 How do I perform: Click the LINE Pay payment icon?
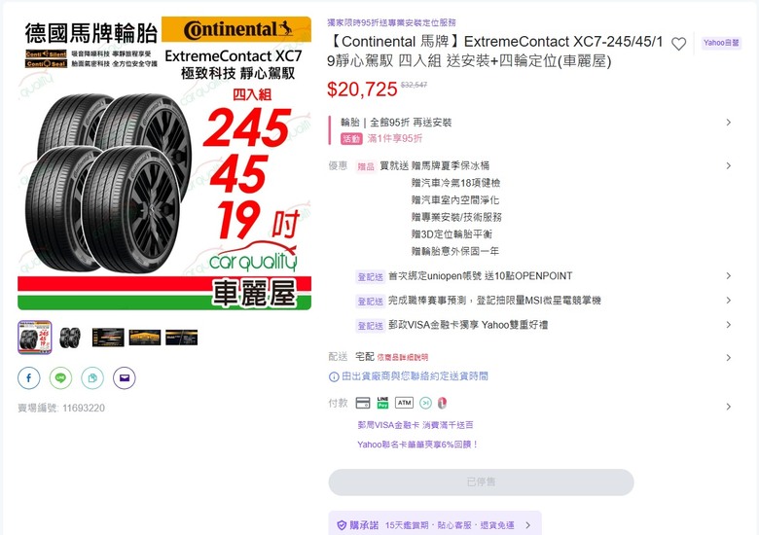(382, 403)
